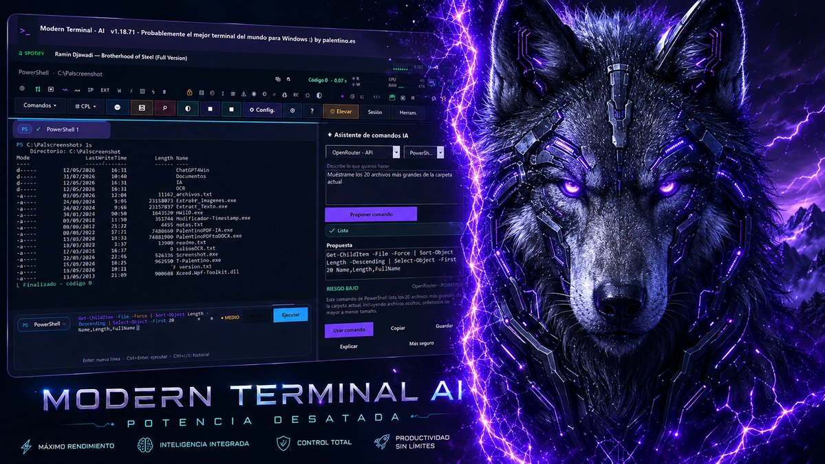Click the EXT toolbar icon

click(105, 90)
